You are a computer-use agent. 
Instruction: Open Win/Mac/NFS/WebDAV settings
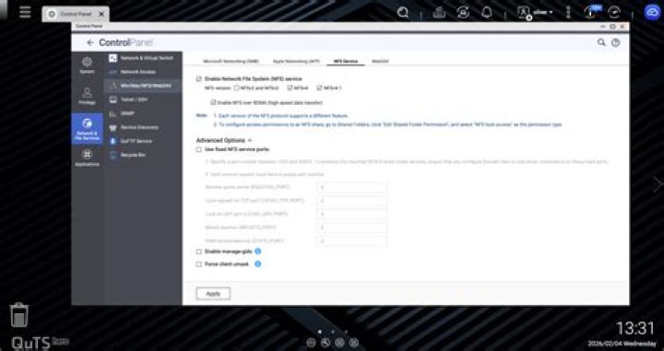[142, 86]
